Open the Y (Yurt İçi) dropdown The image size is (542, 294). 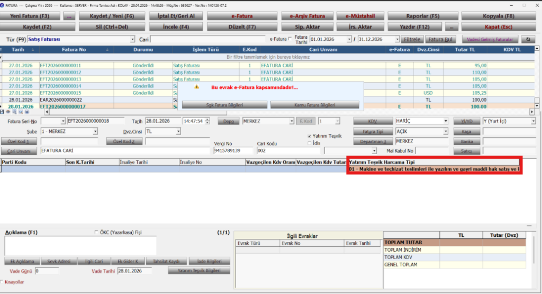534,121
